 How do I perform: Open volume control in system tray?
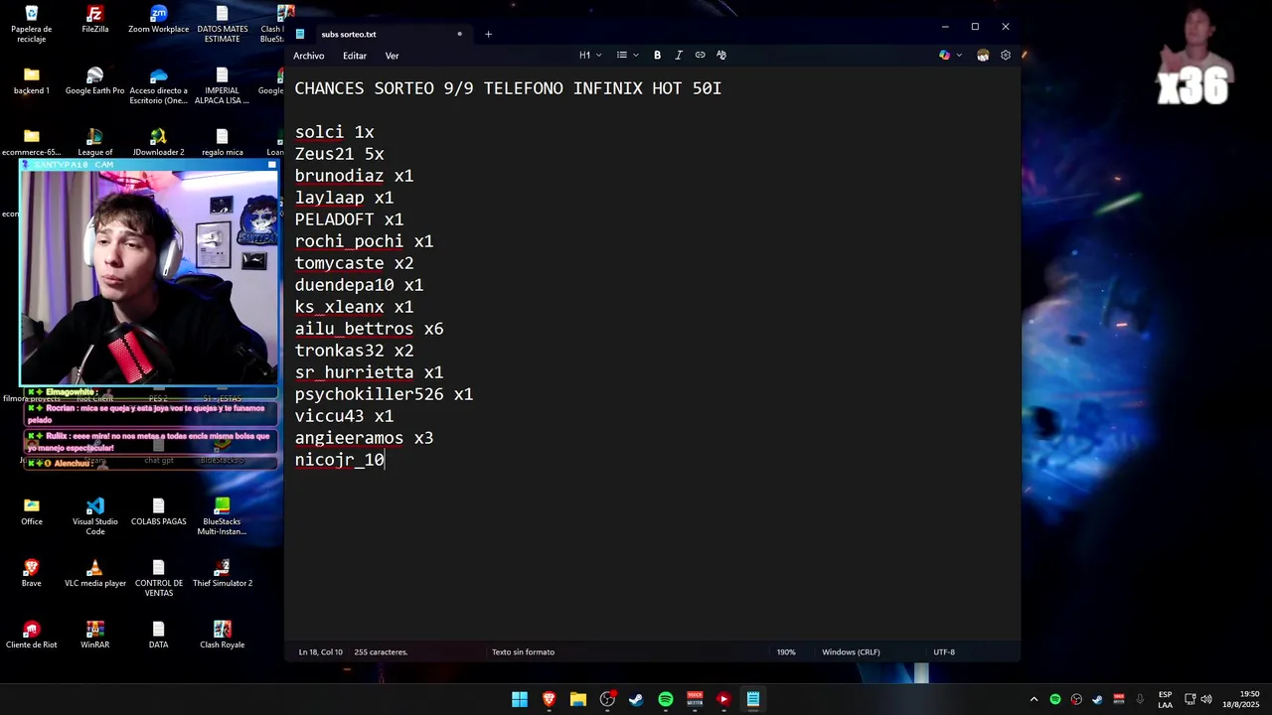[1206, 699]
